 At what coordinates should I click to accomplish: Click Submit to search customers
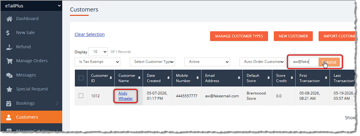pyautogui.click(x=329, y=62)
